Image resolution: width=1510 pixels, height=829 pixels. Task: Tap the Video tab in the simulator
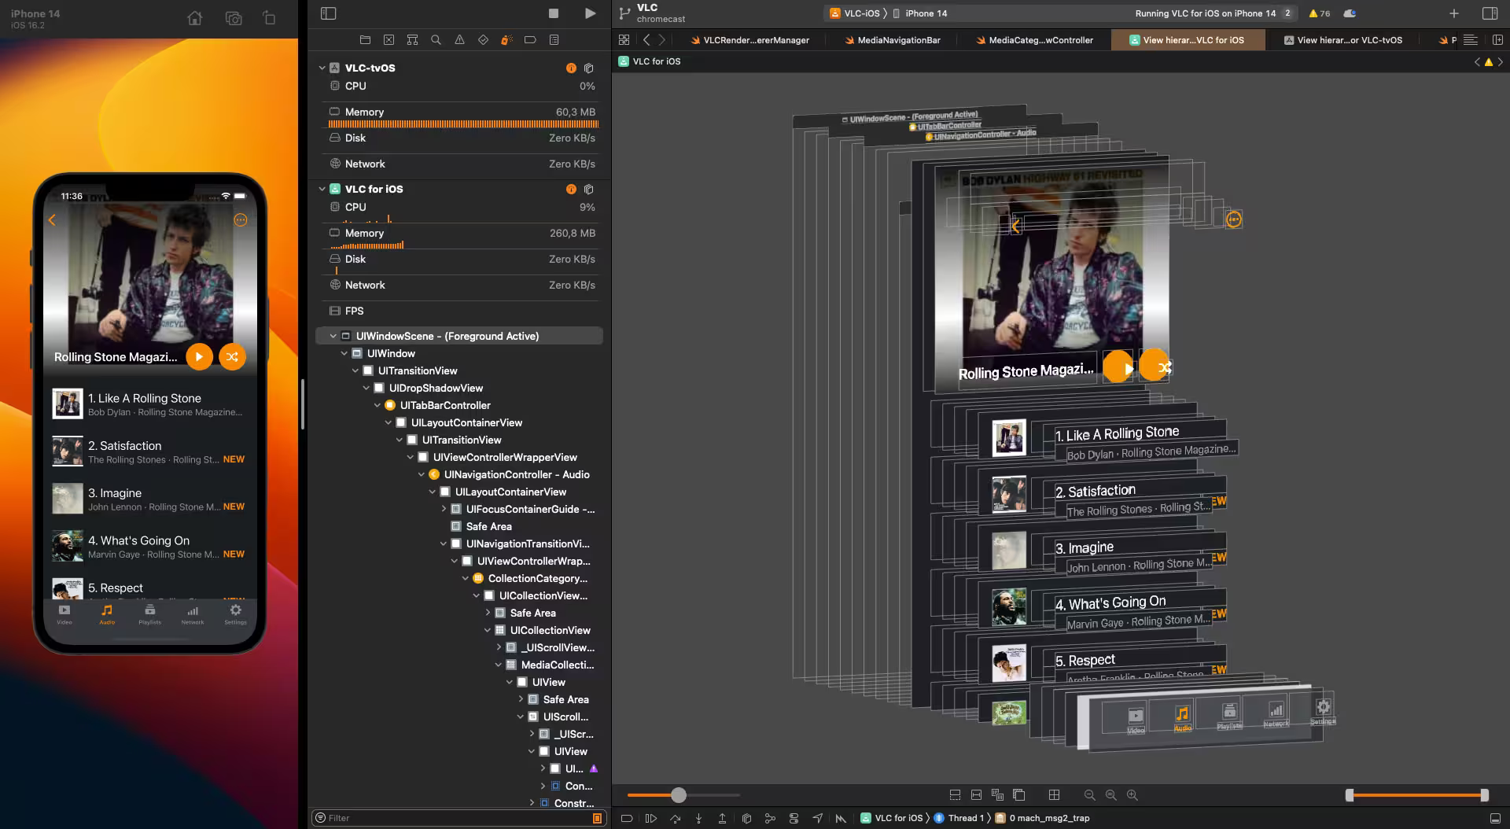point(64,614)
